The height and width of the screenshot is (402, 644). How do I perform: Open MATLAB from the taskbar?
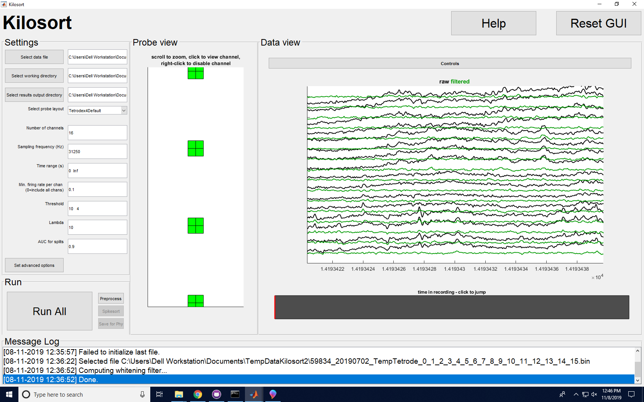tap(254, 394)
